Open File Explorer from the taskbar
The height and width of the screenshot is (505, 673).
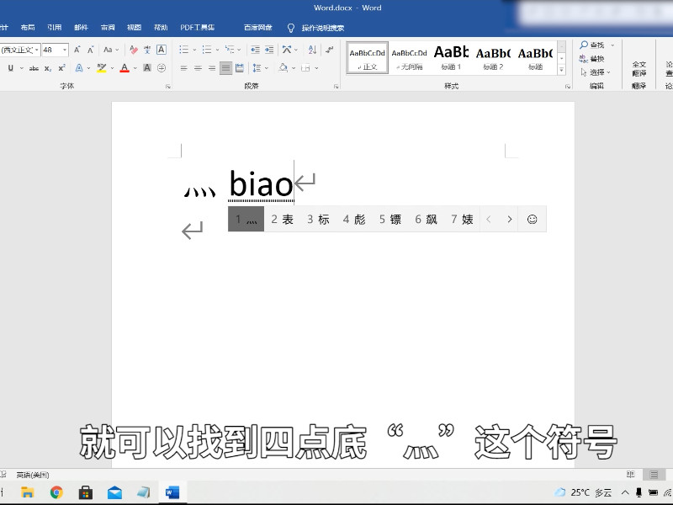[x=28, y=492]
